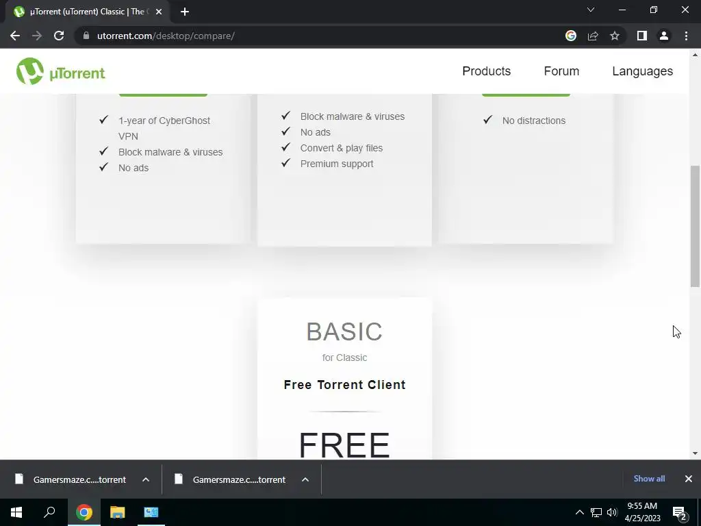Open the browser side panel
701x526 pixels.
(x=642, y=36)
